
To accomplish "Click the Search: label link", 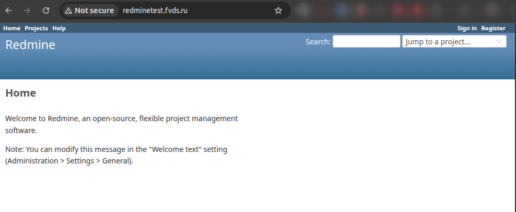I will coord(318,42).
